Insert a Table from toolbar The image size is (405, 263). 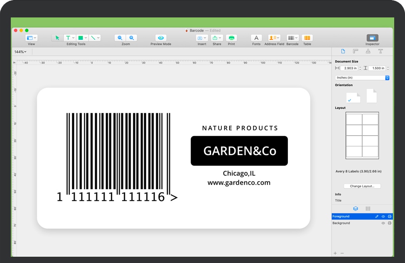[x=307, y=38]
